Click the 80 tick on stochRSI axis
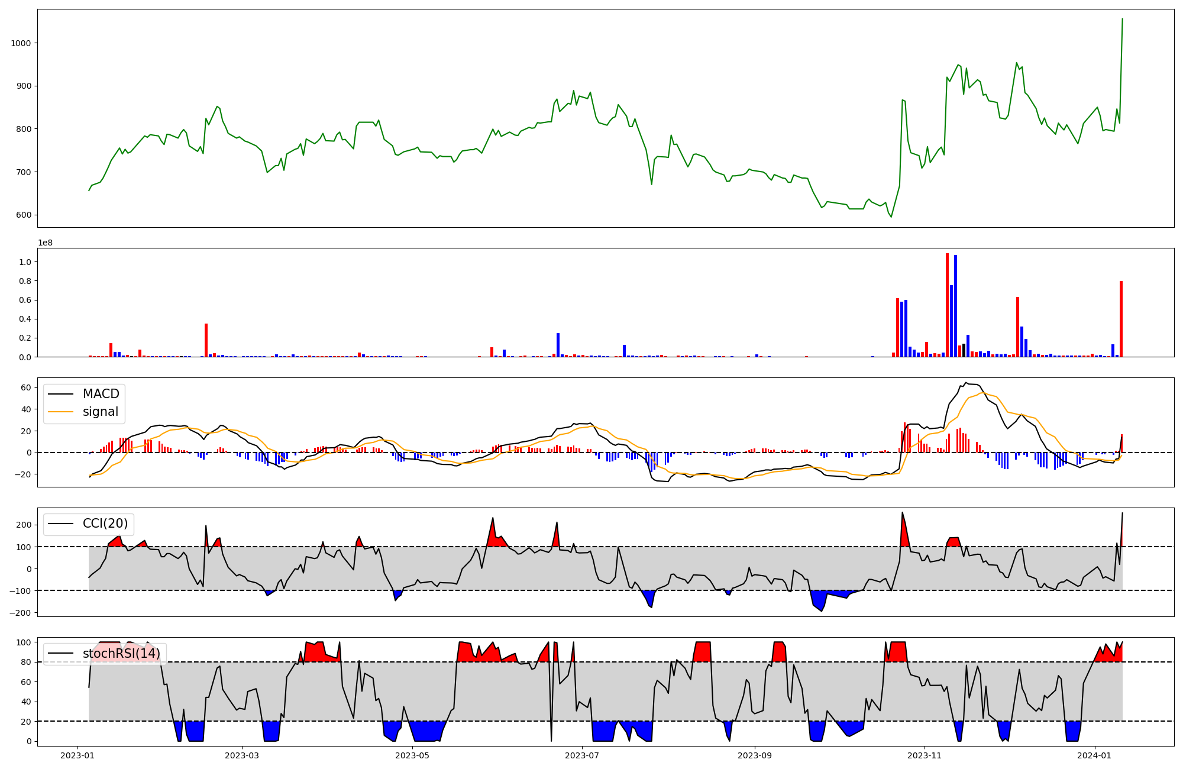The height and width of the screenshot is (769, 1183). click(x=26, y=662)
